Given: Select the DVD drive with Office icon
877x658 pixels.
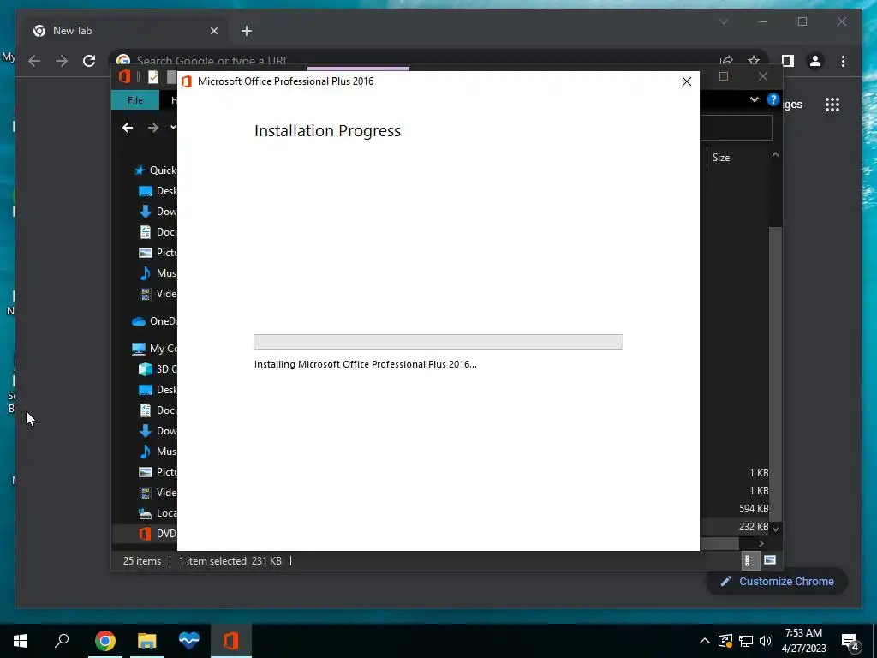Looking at the screenshot, I should point(158,533).
